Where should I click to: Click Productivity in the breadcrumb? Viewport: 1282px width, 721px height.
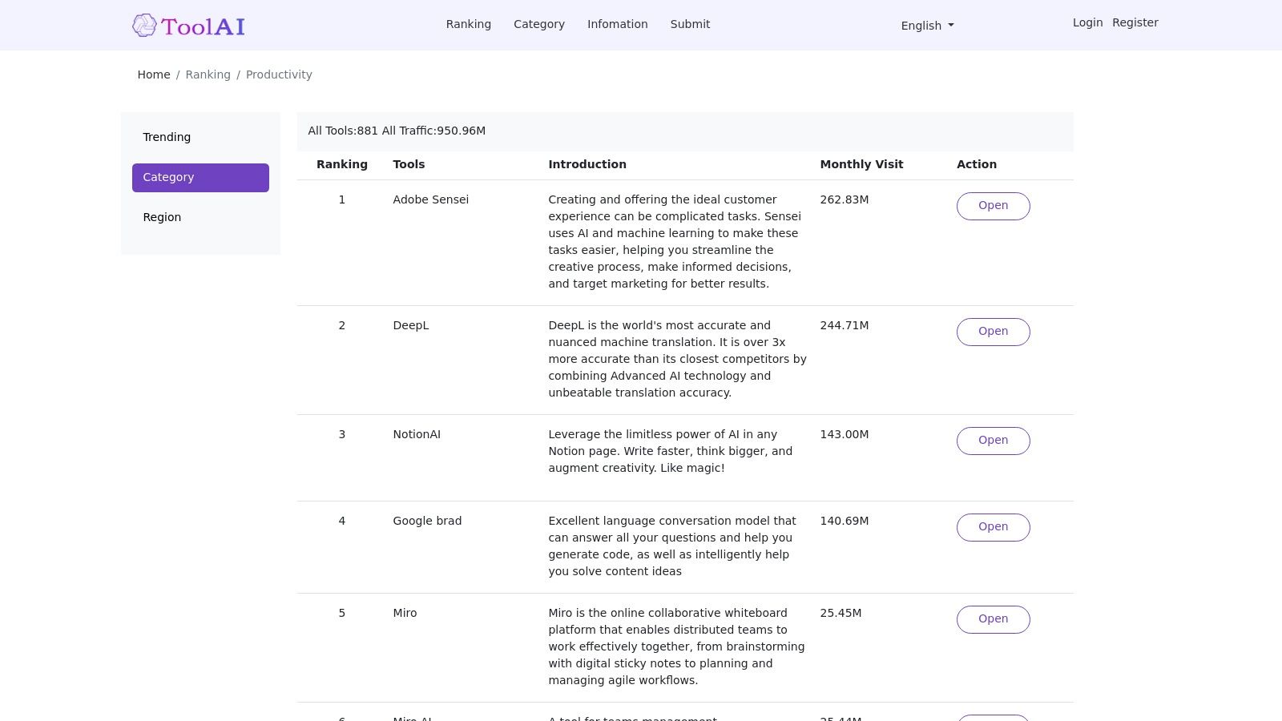click(279, 75)
